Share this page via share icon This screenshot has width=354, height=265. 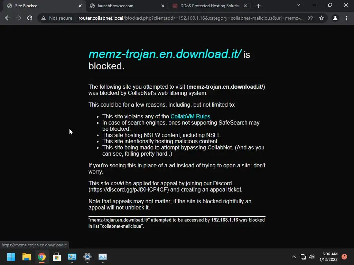[310, 18]
